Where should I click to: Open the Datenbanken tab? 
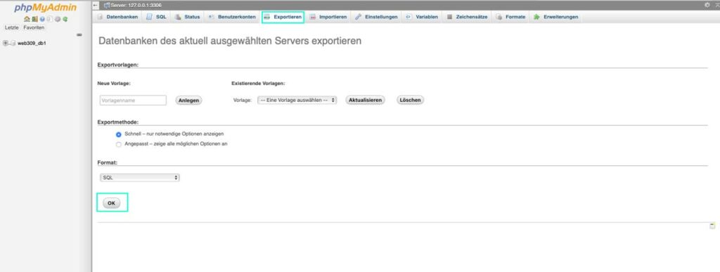117,17
